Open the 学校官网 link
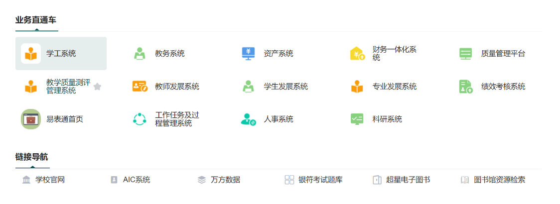 pyautogui.click(x=50, y=180)
